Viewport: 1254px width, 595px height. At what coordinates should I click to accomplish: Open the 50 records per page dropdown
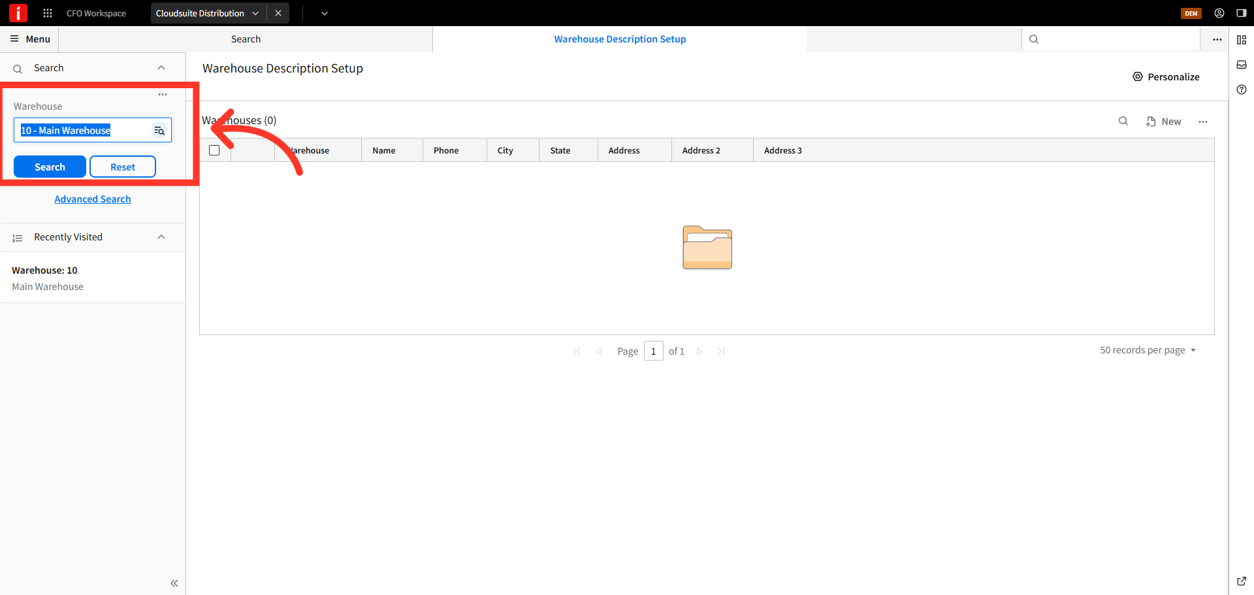[x=1148, y=350]
